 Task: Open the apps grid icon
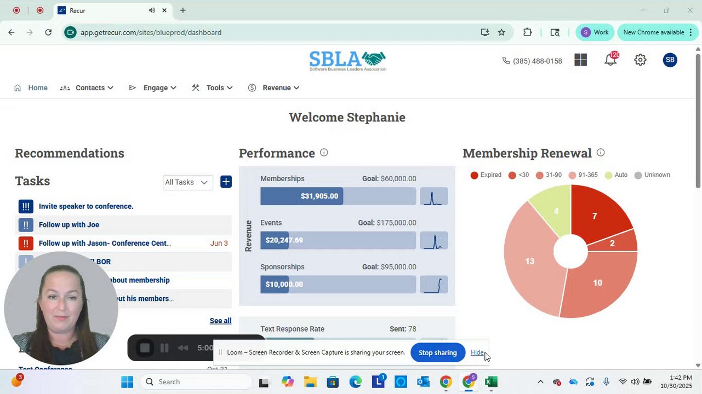581,60
